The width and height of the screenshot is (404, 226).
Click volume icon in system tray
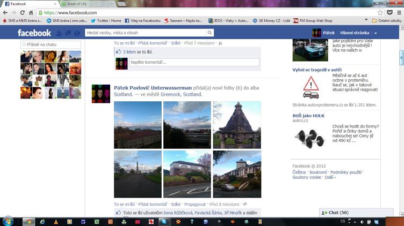pyautogui.click(x=362, y=222)
